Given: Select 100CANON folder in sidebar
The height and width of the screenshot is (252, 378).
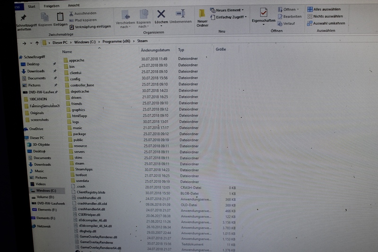Looking at the screenshot, I should point(35,99).
